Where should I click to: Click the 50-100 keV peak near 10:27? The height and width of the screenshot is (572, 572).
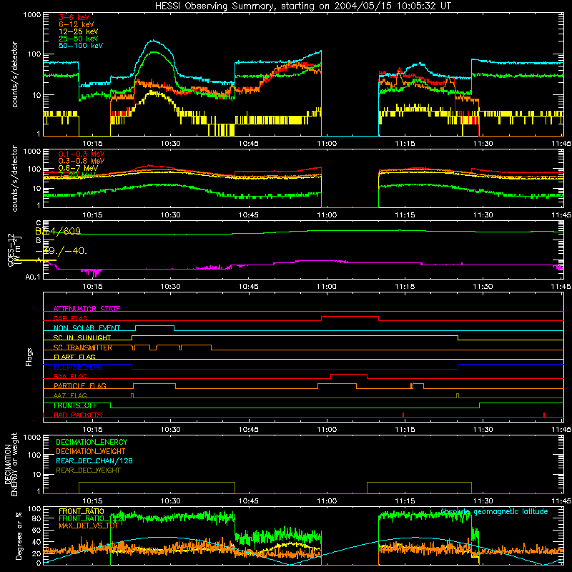(154, 41)
